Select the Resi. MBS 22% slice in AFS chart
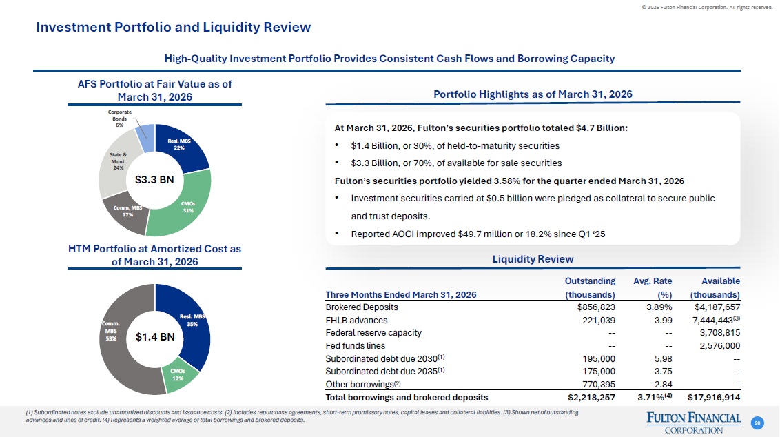780x437 pixels. tap(181, 148)
